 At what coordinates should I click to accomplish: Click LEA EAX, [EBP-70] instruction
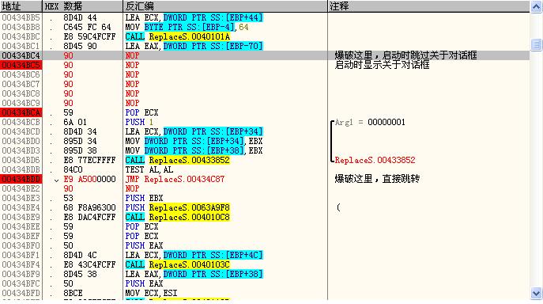pos(194,46)
